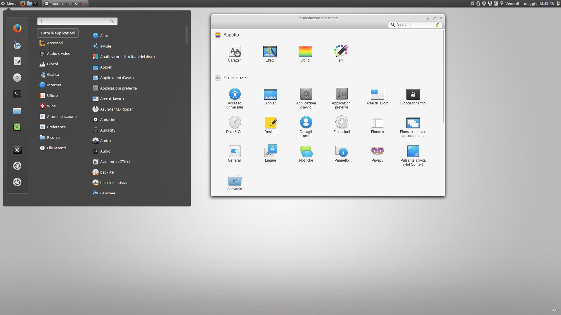Viewport: 561px width, 315px height.
Task: Open Effetti settings icon
Action: click(270, 53)
